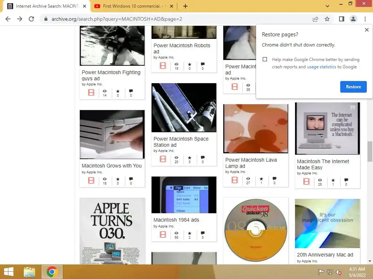Open the usage statistics link

pyautogui.click(x=321, y=67)
